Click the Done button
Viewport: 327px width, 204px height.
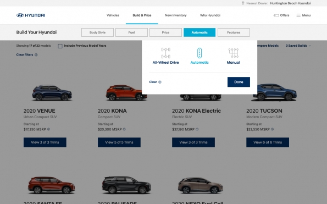pyautogui.click(x=239, y=82)
